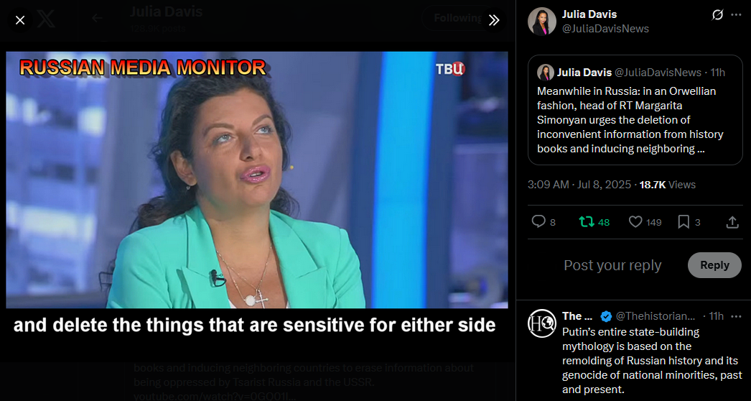
Task: Click the video showing Margarita Simonyan
Action: tap(257, 180)
